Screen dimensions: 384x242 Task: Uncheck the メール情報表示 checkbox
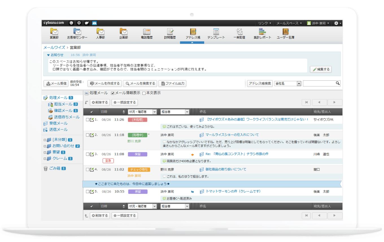click(113, 93)
